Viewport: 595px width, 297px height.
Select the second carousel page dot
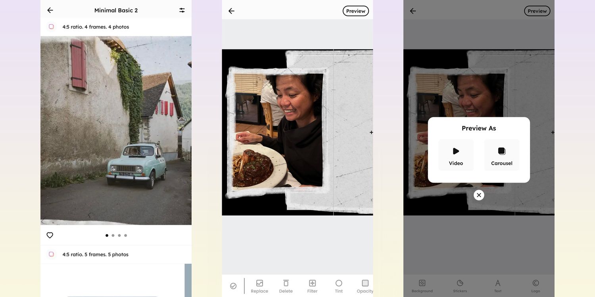(113, 236)
